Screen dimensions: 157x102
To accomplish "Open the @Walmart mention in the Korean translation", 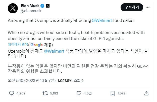I will point(52,51).
